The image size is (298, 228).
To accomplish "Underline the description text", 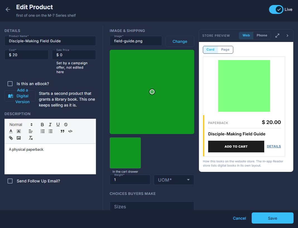I will [x=58, y=125].
